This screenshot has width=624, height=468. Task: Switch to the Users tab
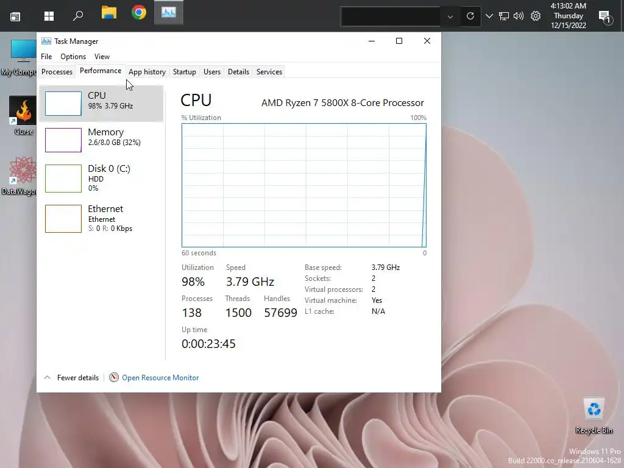(x=211, y=72)
